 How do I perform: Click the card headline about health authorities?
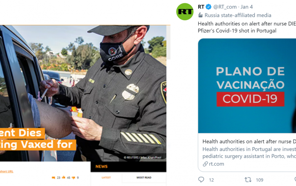tap(249, 141)
